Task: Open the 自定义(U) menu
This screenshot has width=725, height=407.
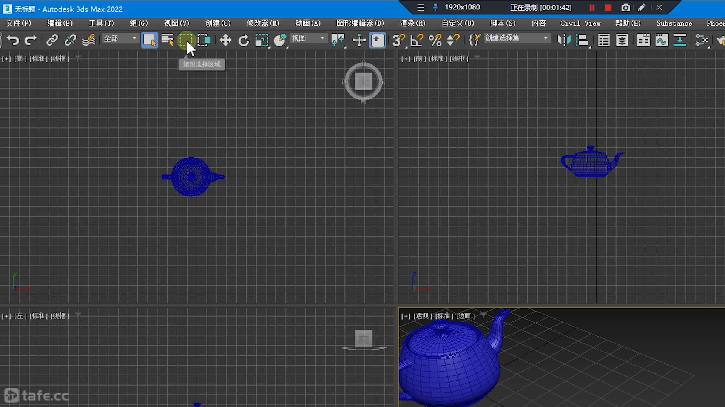Action: coord(458,23)
